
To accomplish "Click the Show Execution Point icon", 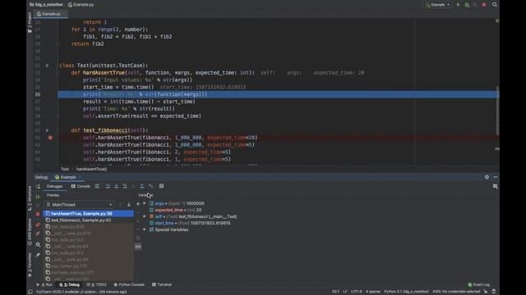I will click(x=97, y=186).
